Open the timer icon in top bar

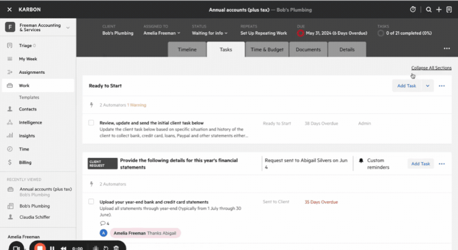413,9
